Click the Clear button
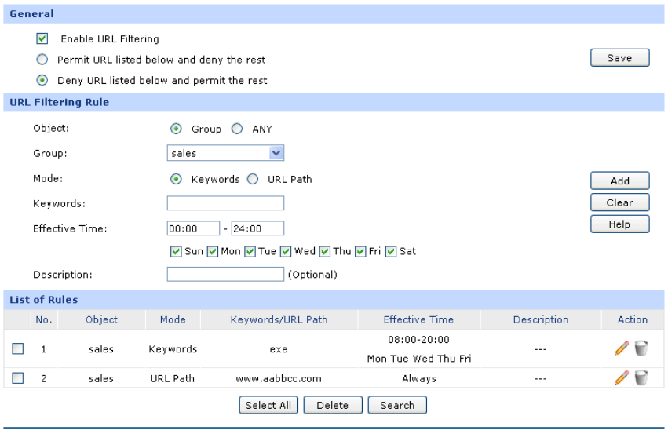 tap(619, 202)
